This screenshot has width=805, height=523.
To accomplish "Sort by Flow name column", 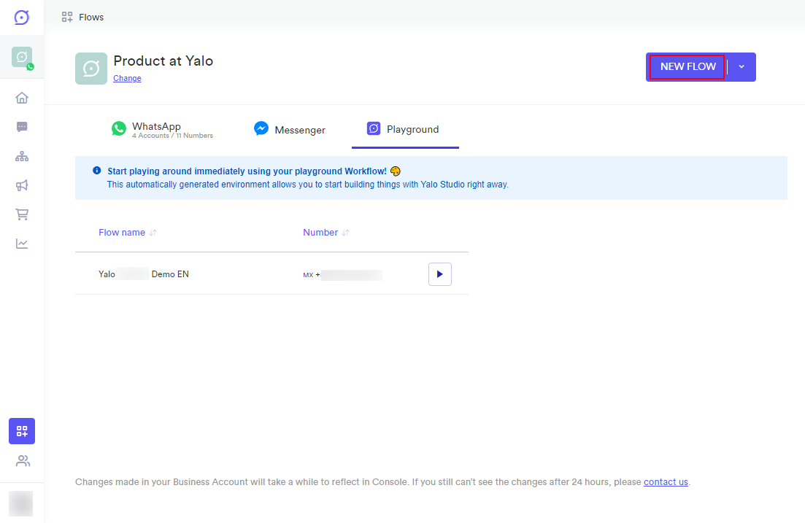I will (127, 233).
